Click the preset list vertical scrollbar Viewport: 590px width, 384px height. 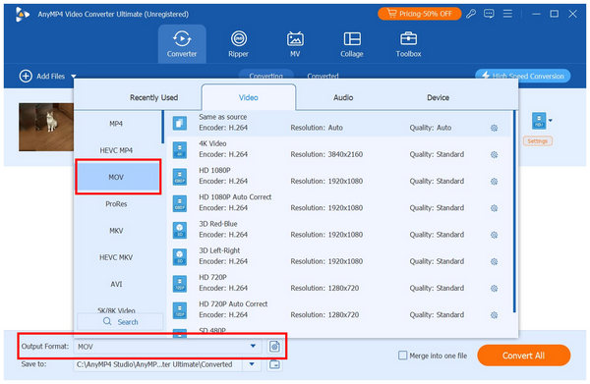pos(514,211)
